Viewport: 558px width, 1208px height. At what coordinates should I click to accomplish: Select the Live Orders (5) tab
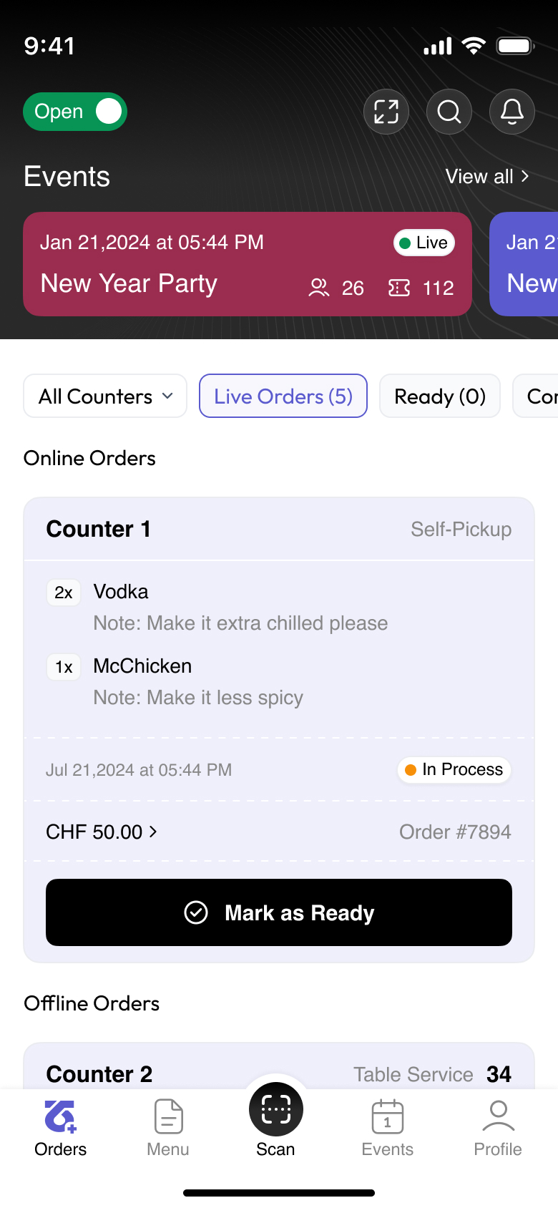point(283,396)
